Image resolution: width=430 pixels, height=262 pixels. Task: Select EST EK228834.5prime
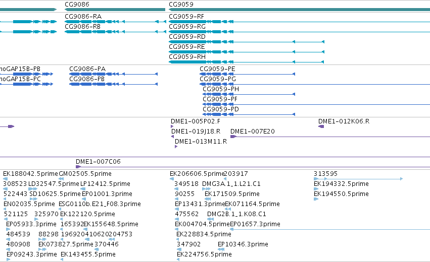click(204, 235)
